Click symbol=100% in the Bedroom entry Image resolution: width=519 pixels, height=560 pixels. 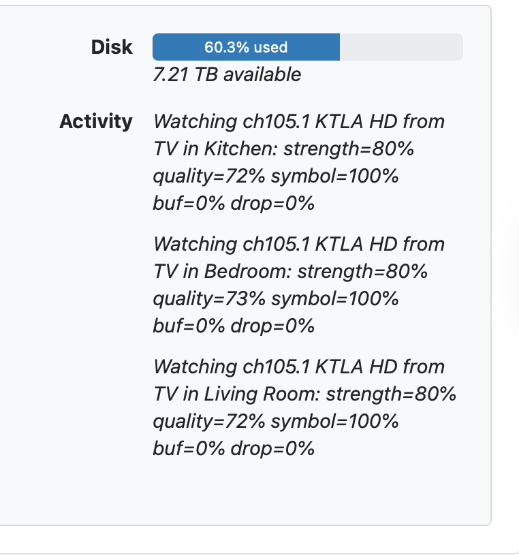[334, 299]
